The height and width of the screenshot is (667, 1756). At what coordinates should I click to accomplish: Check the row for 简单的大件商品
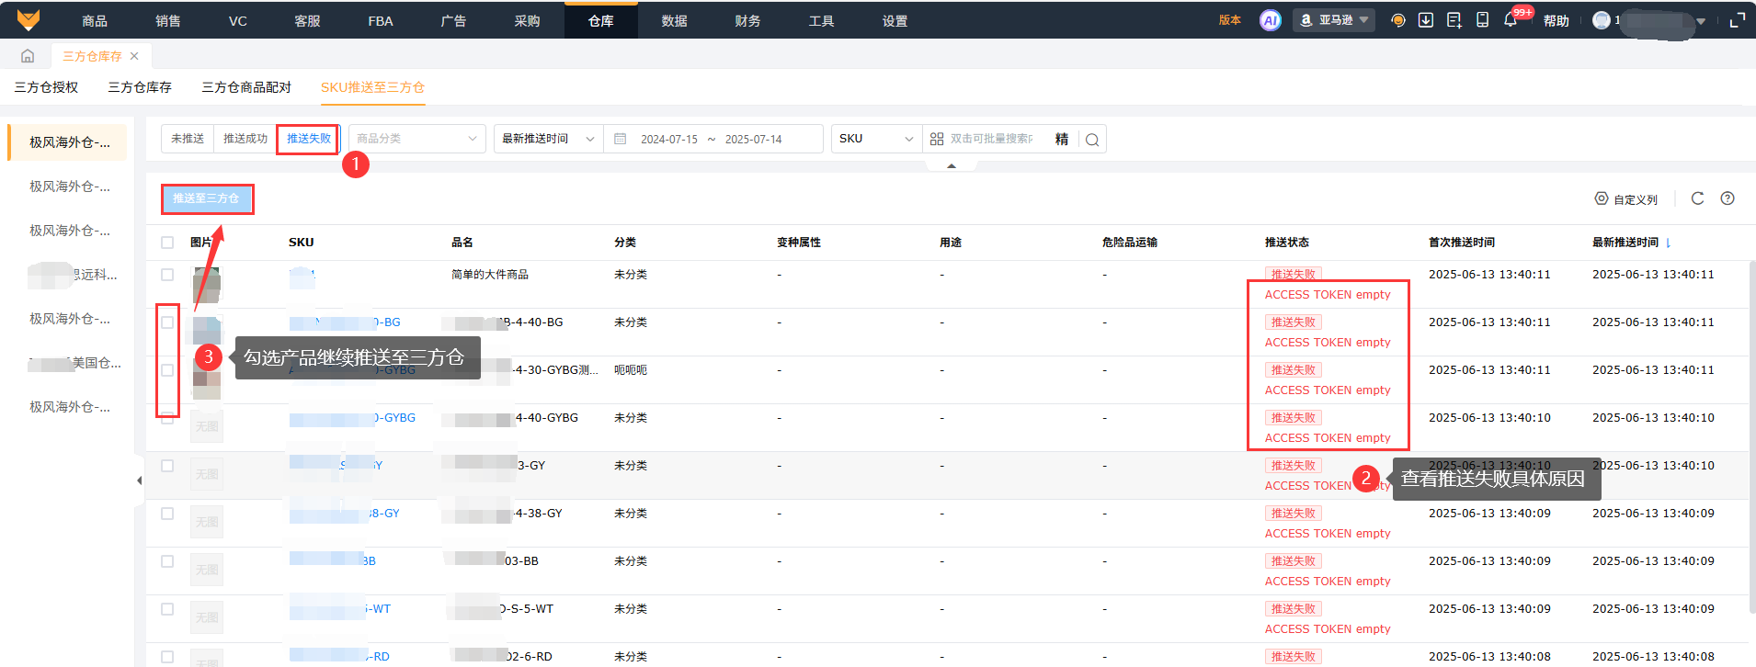pos(167,275)
